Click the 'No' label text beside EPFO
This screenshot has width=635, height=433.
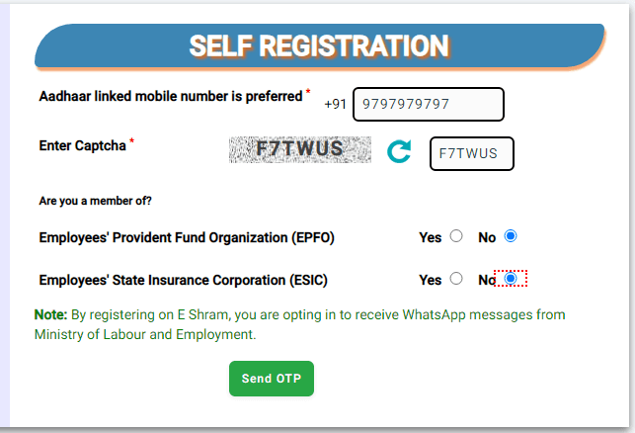click(487, 237)
